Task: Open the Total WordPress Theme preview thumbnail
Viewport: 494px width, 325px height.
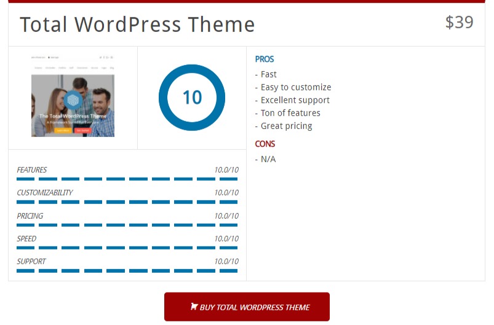Action: tap(73, 96)
